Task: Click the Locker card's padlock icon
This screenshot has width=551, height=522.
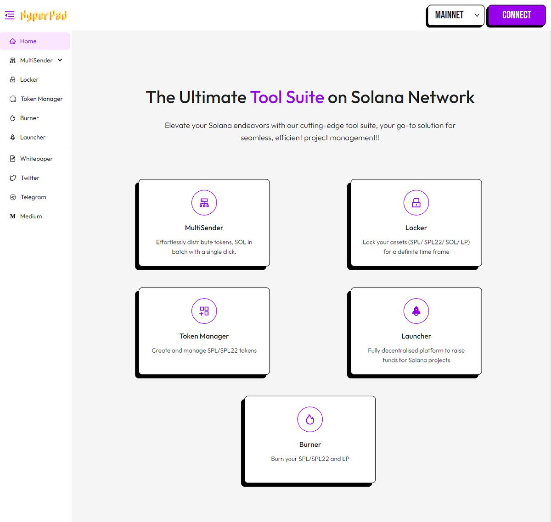Action: click(416, 203)
